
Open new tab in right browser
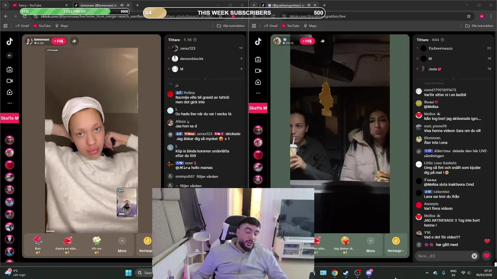pos(324,5)
